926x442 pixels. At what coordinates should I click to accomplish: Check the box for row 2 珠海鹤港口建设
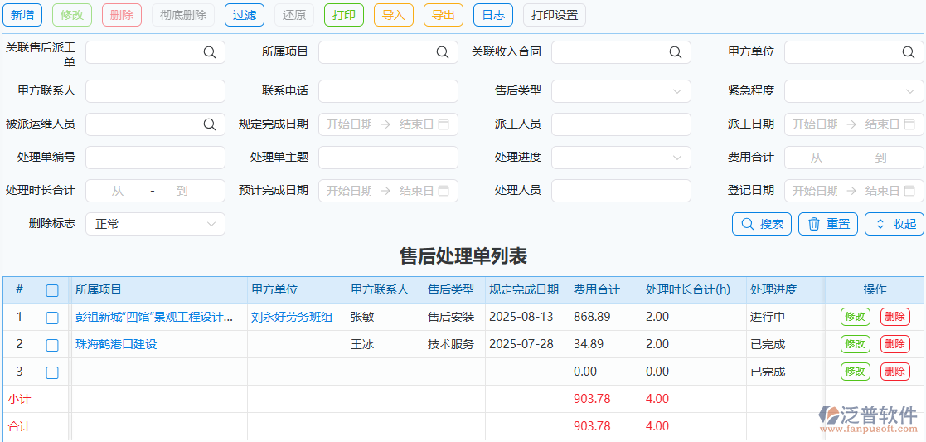click(x=52, y=345)
